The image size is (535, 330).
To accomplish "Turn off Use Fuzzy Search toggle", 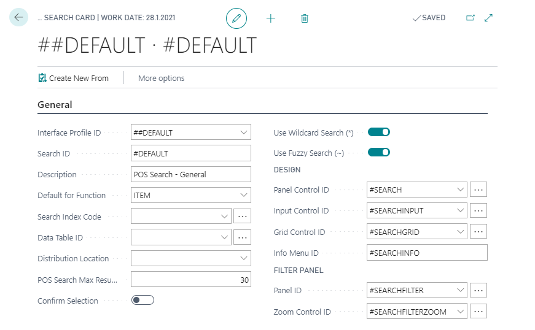I will point(379,153).
